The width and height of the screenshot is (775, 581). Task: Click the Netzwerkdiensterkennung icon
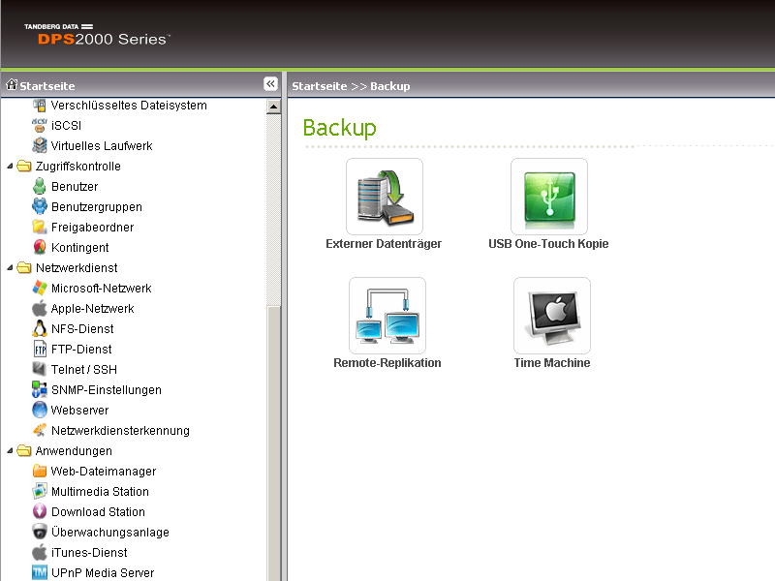coord(40,430)
